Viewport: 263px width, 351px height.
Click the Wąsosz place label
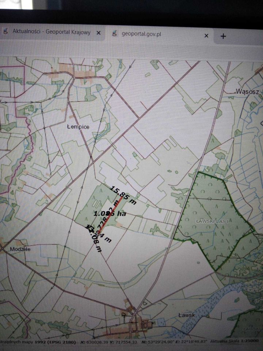click(x=247, y=91)
